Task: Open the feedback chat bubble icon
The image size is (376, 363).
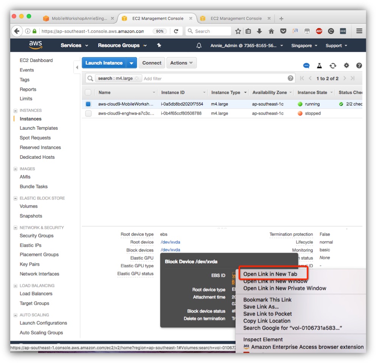Action: pyautogui.click(x=306, y=65)
